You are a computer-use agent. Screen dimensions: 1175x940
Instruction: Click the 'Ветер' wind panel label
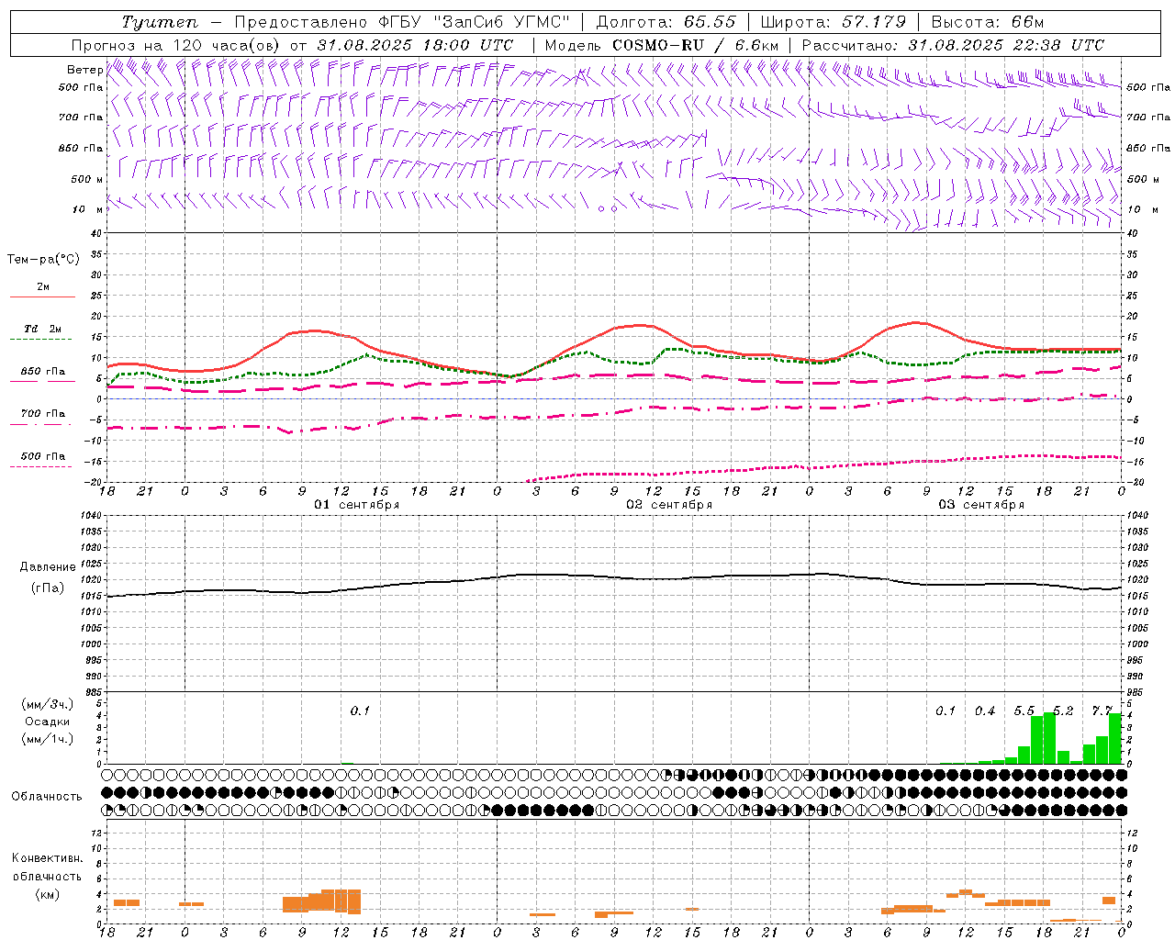(x=84, y=70)
